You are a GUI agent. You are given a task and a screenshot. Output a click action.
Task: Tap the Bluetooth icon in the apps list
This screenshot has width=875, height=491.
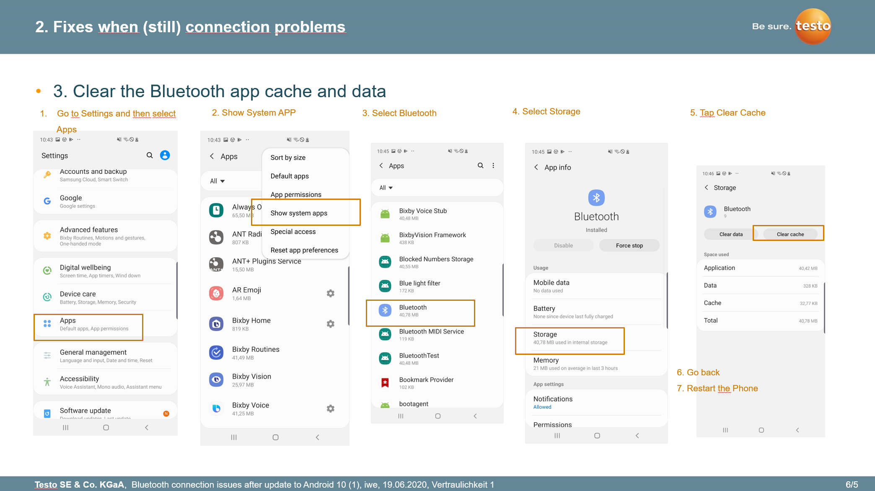[385, 310]
